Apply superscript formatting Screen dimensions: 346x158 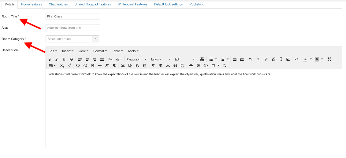69,66
